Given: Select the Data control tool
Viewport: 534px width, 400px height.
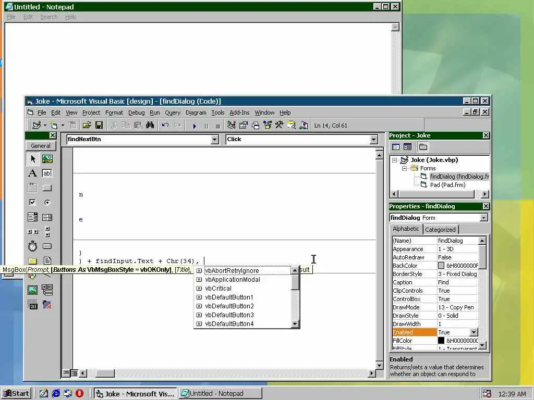Looking at the screenshot, I should tap(47, 290).
